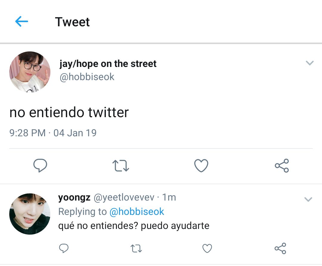Viewport: 322px width, 266px height.
Task: Select the tweet timestamp 9:28 PM · 04 Jan 19
Action: (x=53, y=133)
